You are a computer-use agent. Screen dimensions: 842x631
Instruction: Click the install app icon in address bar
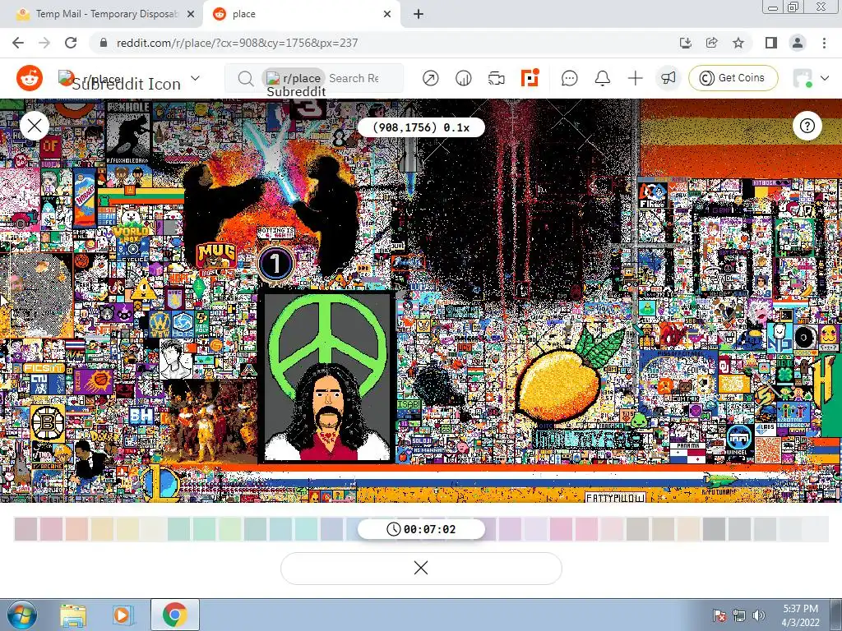point(685,43)
